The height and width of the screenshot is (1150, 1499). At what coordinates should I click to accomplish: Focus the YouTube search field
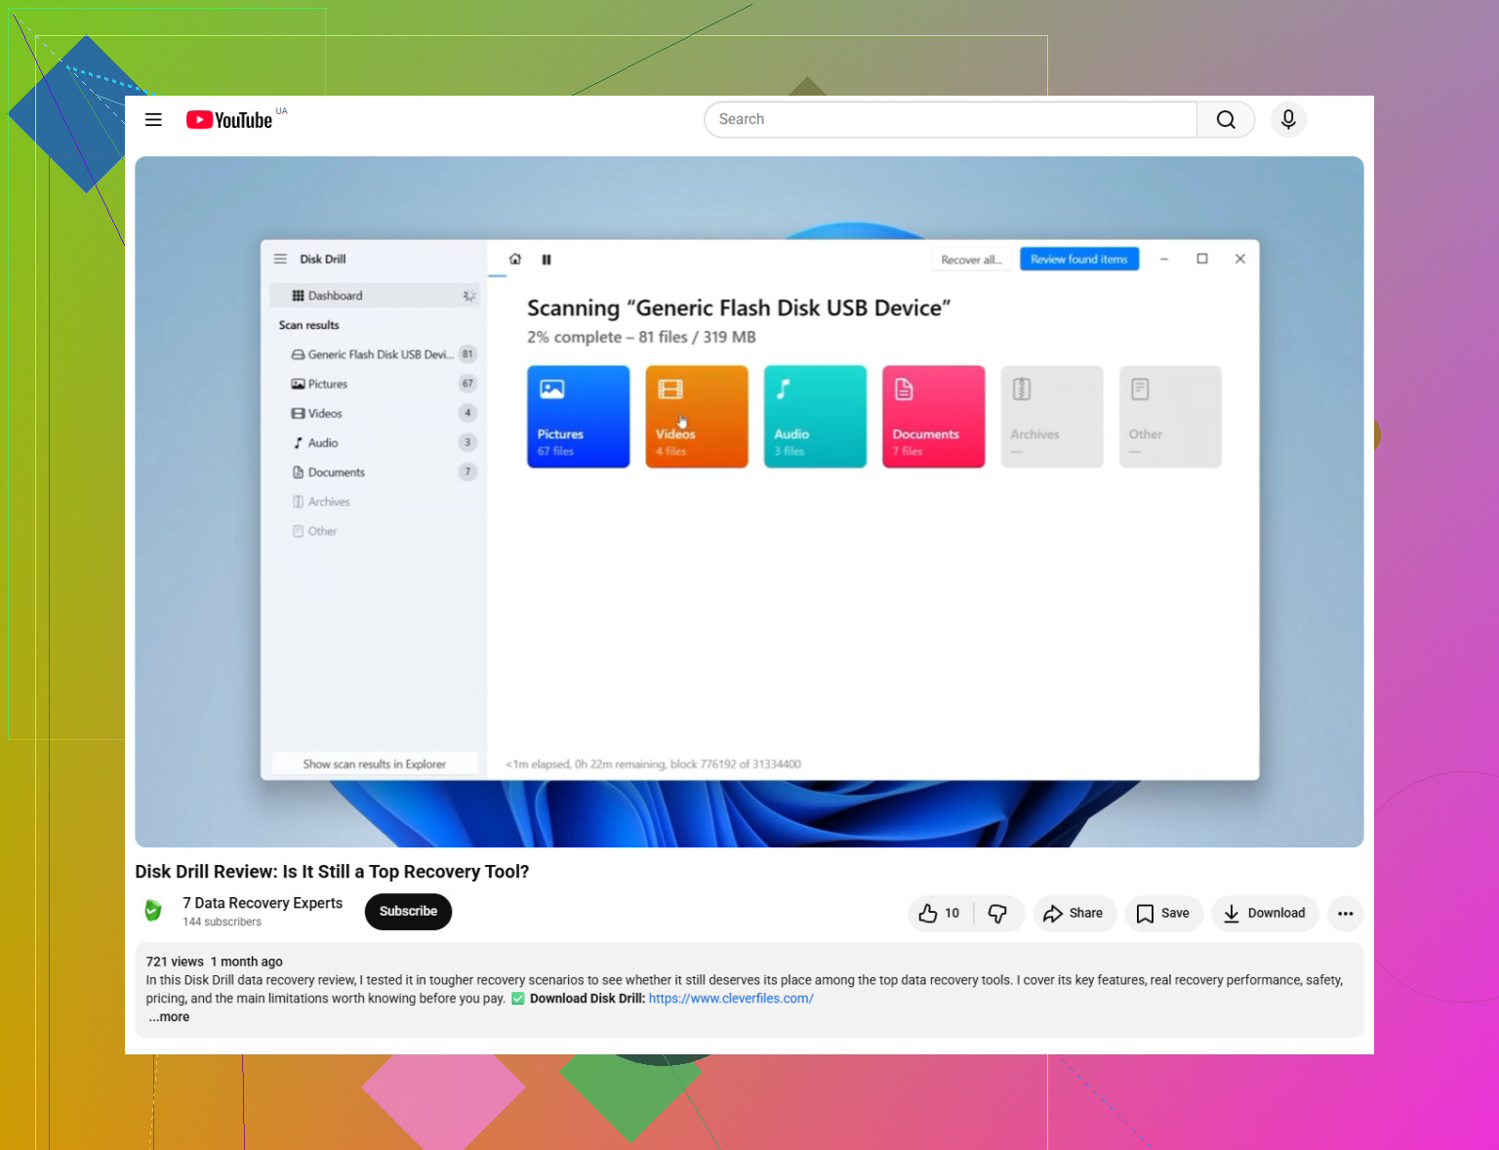click(x=951, y=119)
